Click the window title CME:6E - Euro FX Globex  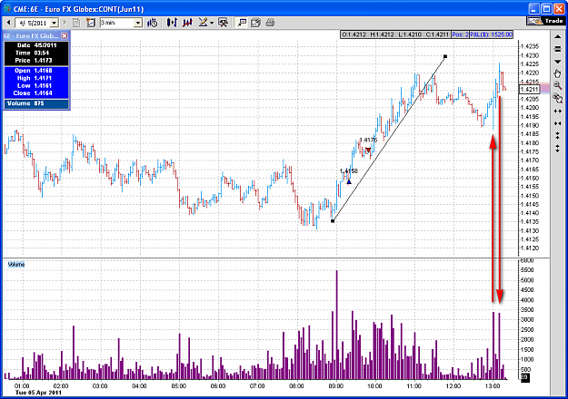click(x=78, y=9)
